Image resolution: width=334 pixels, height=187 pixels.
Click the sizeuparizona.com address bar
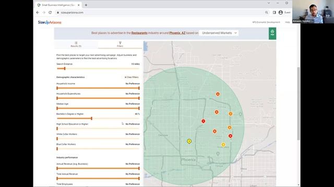point(160,12)
